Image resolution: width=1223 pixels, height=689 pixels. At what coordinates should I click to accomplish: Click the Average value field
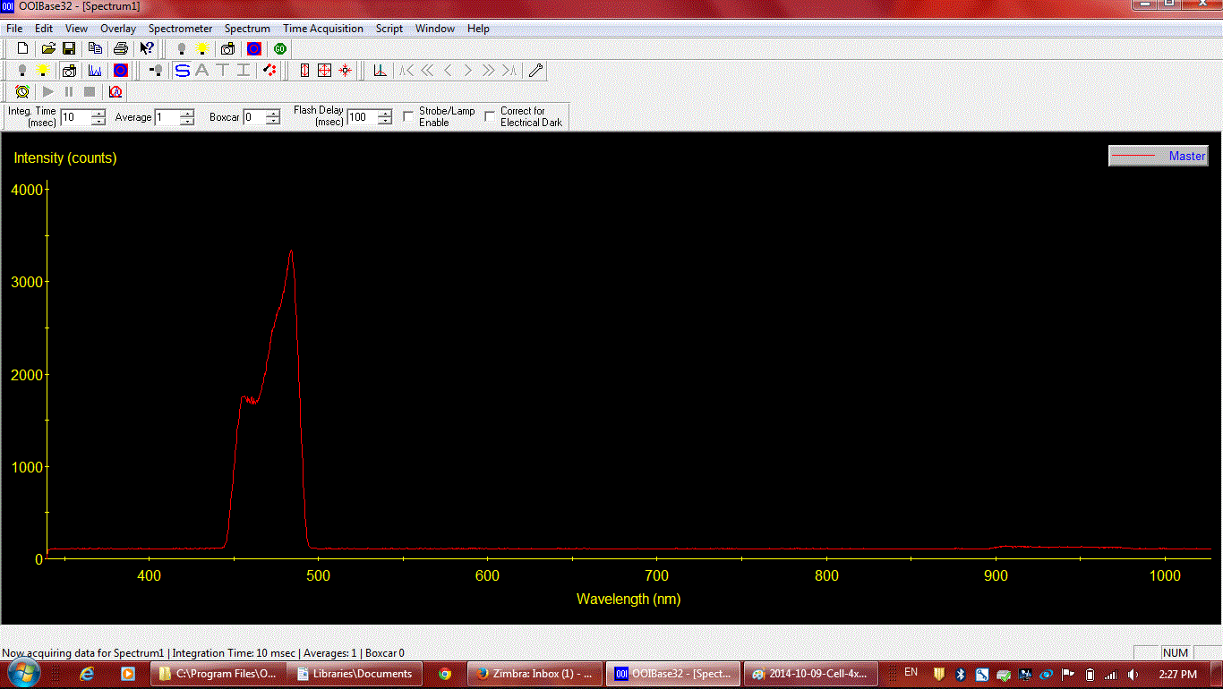click(167, 117)
